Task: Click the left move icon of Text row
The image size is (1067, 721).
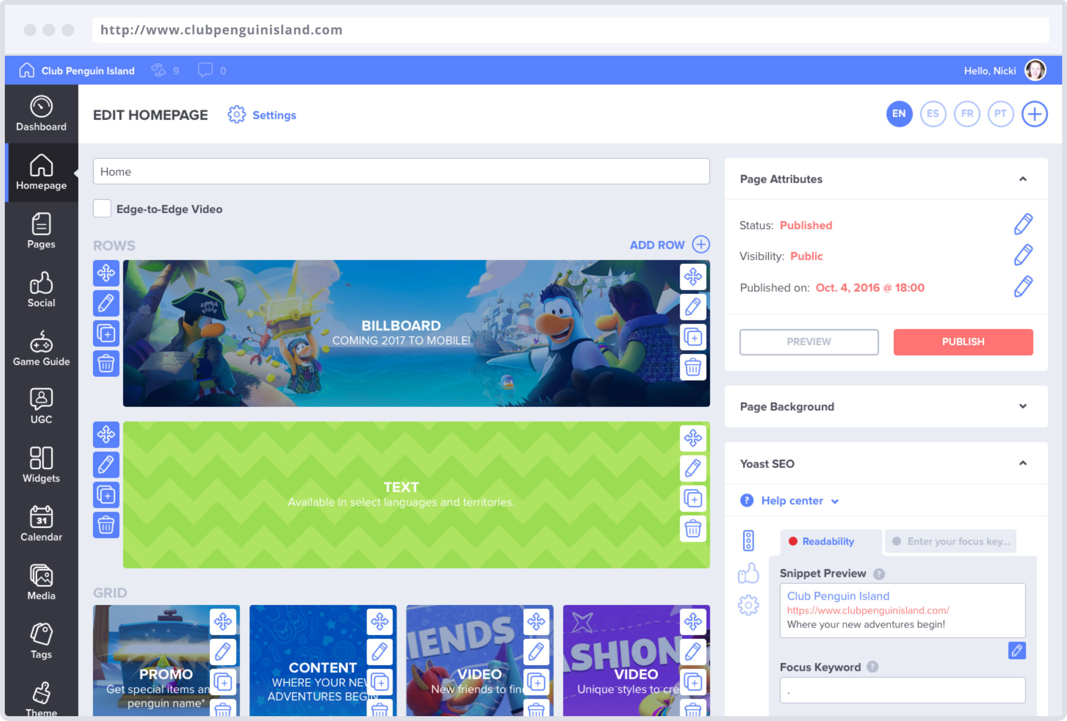Action: [x=106, y=435]
